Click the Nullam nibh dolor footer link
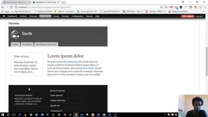This screenshot has width=208, height=117. (x=58, y=100)
